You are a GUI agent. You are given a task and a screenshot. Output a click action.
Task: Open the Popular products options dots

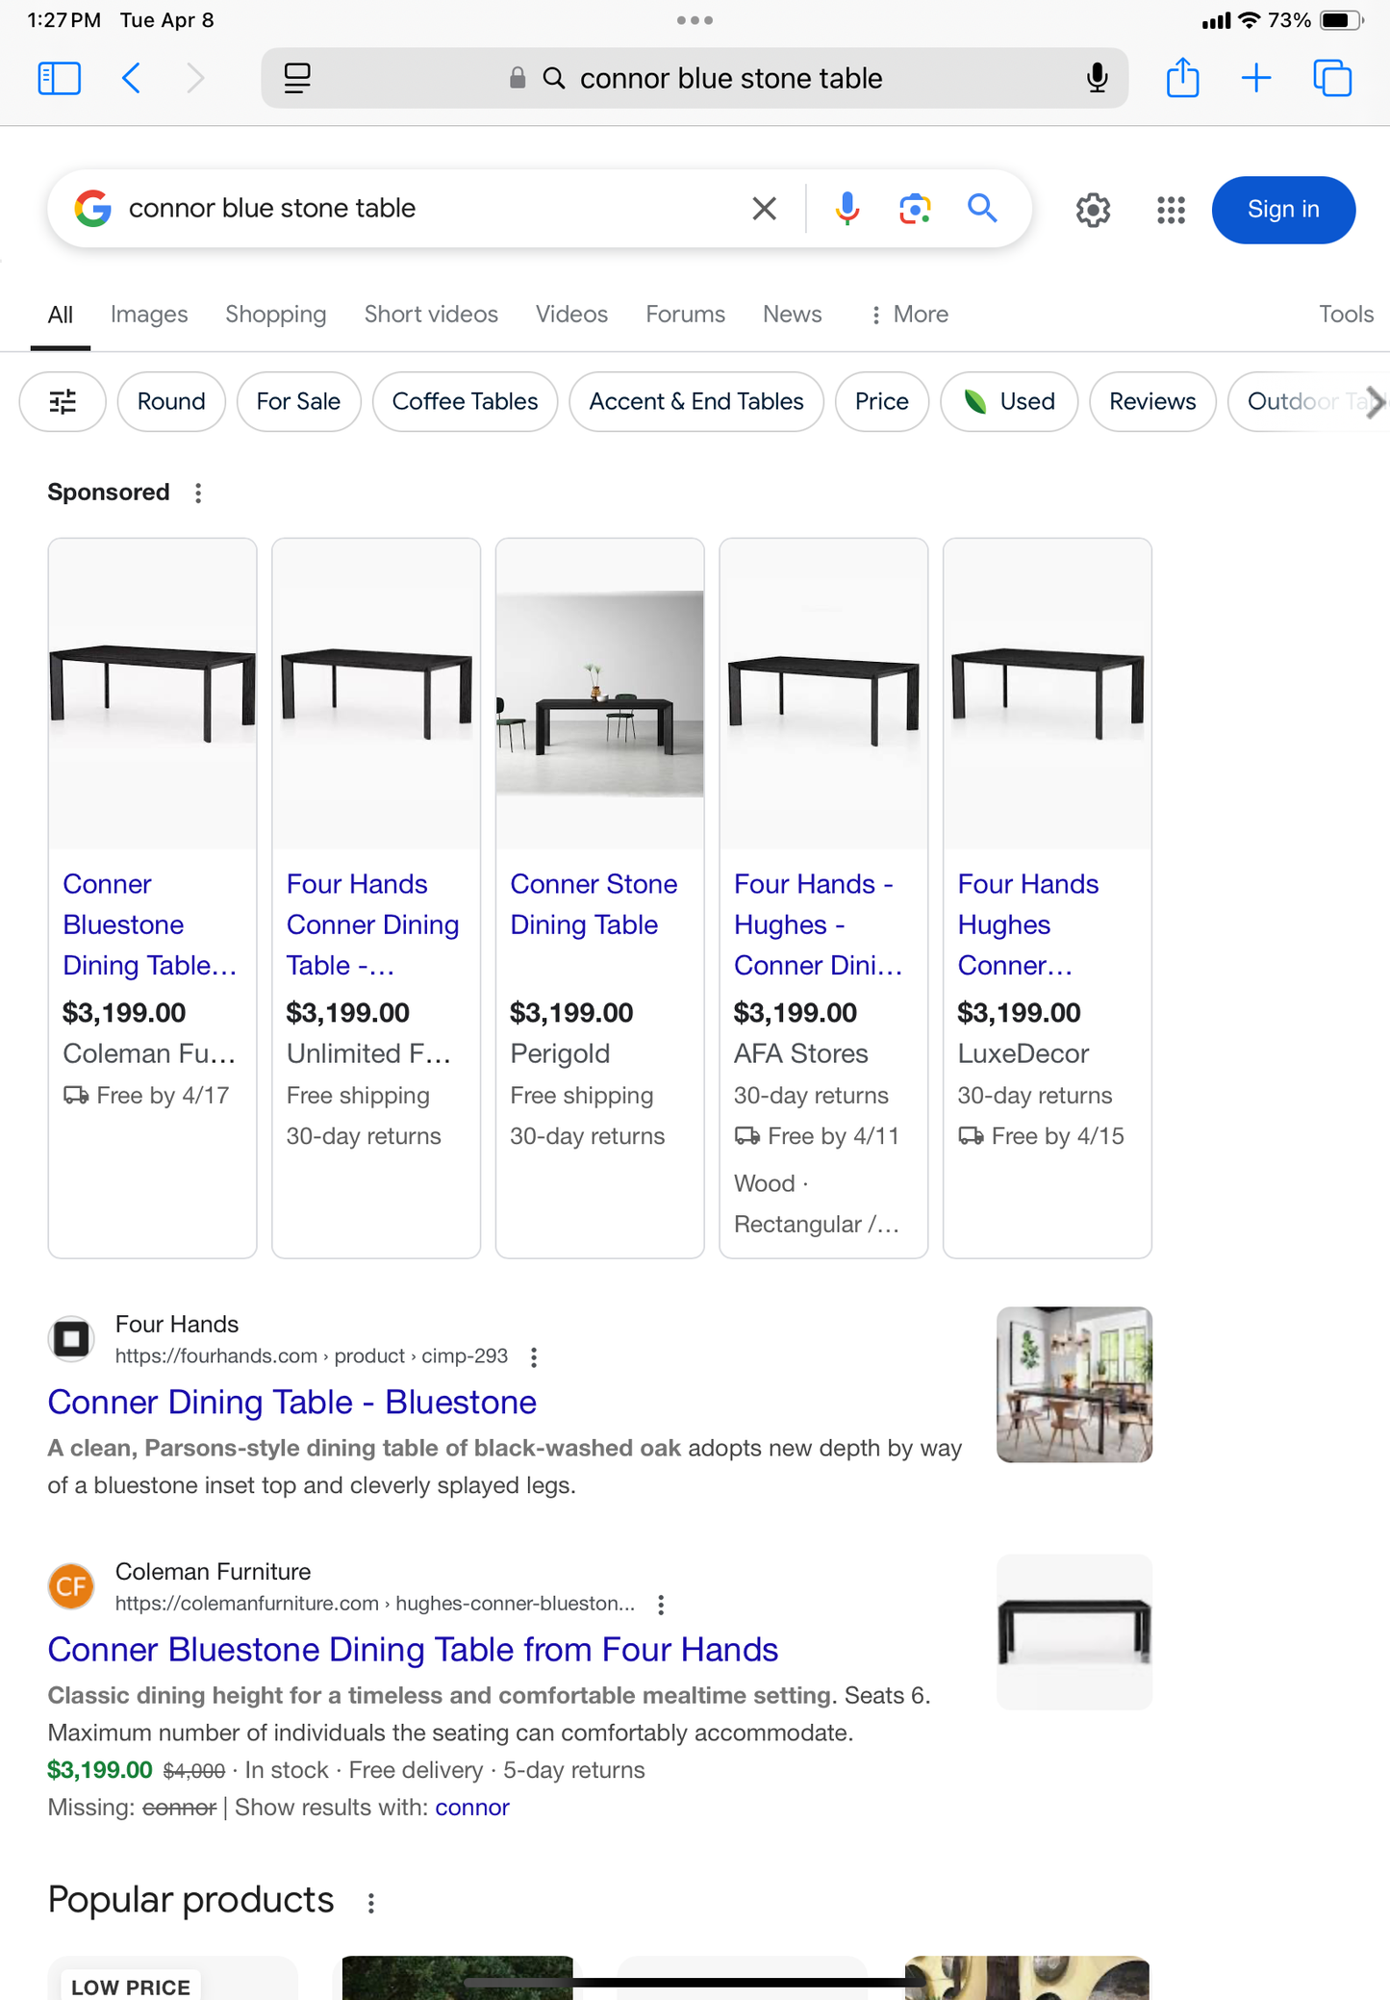[x=370, y=1902]
